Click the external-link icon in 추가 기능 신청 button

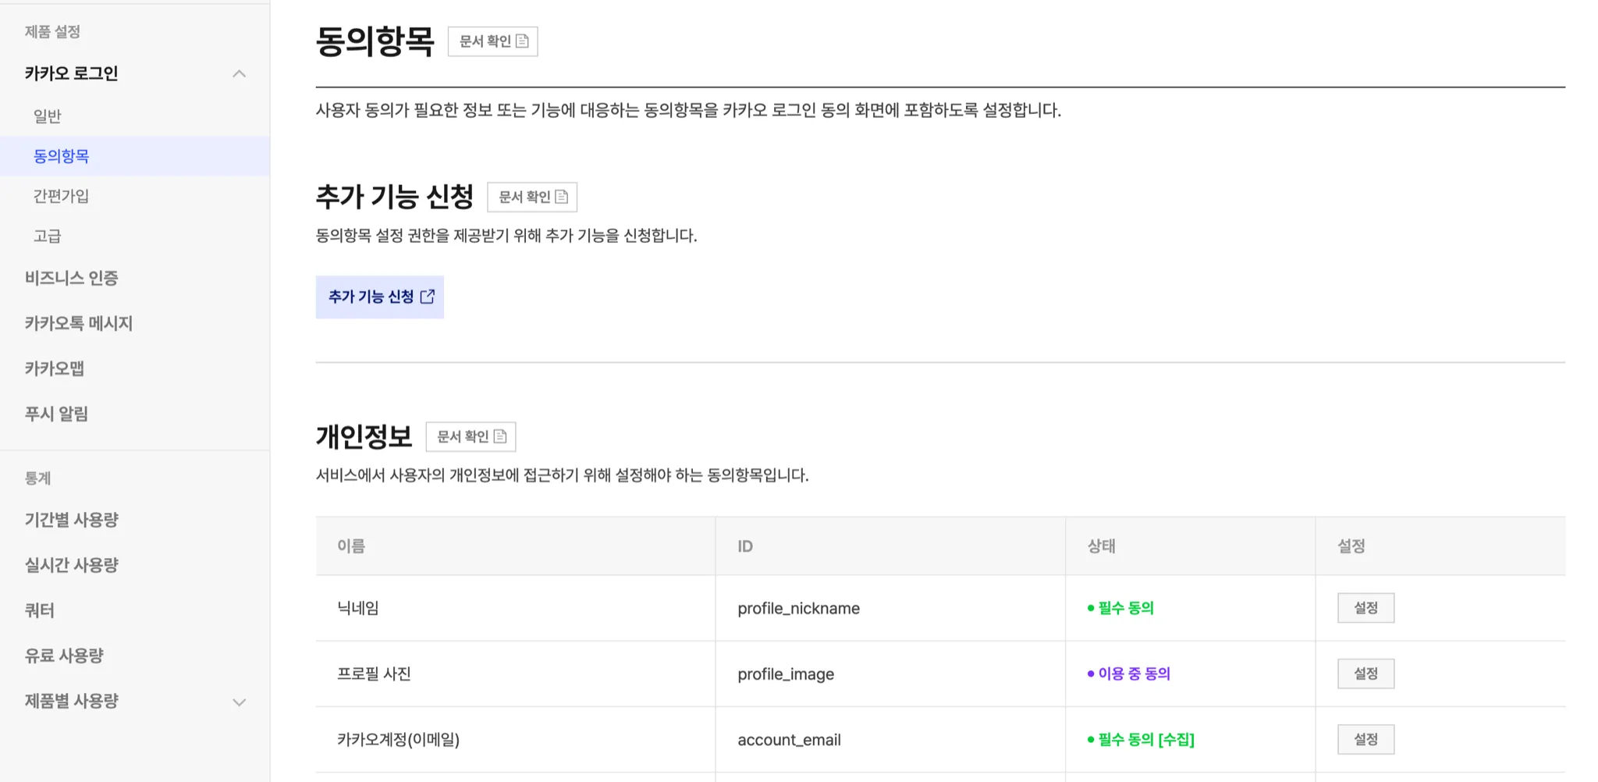[x=428, y=297]
